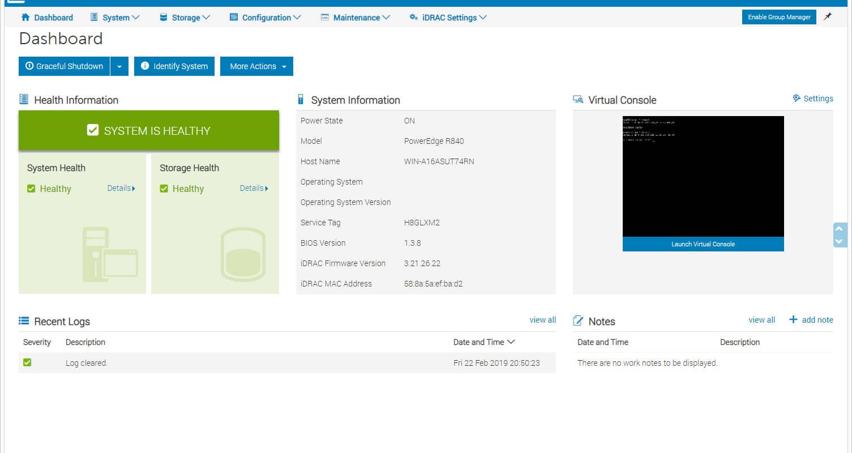Screen dimensions: 852x453
Task: Click the disk graphic in Storage Health card
Action: tap(243, 254)
